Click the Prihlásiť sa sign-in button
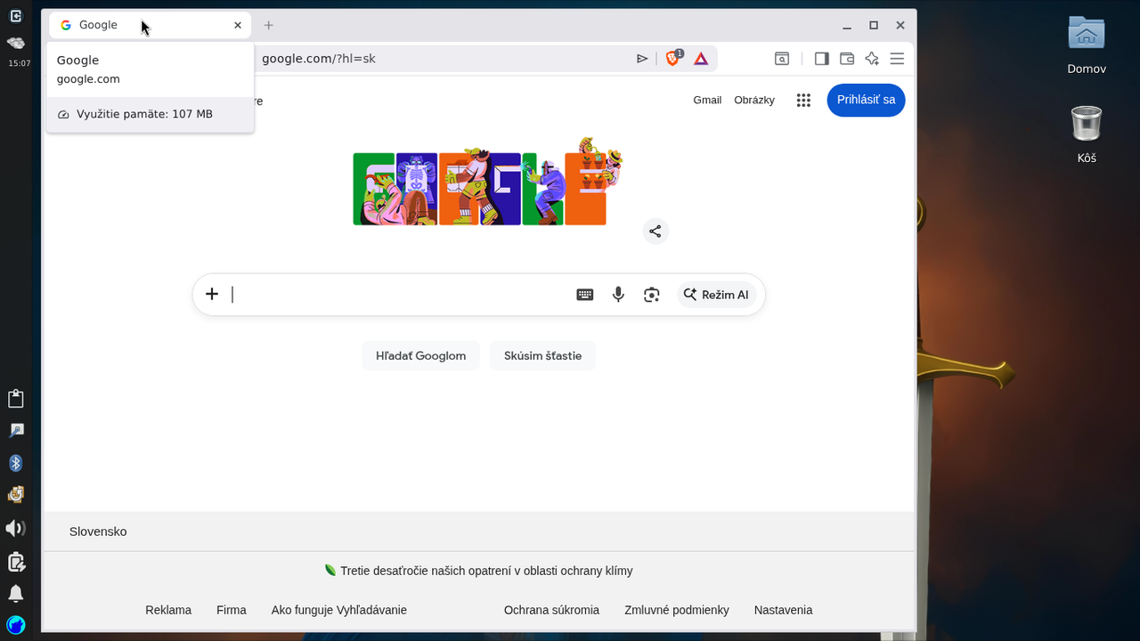 (x=866, y=100)
